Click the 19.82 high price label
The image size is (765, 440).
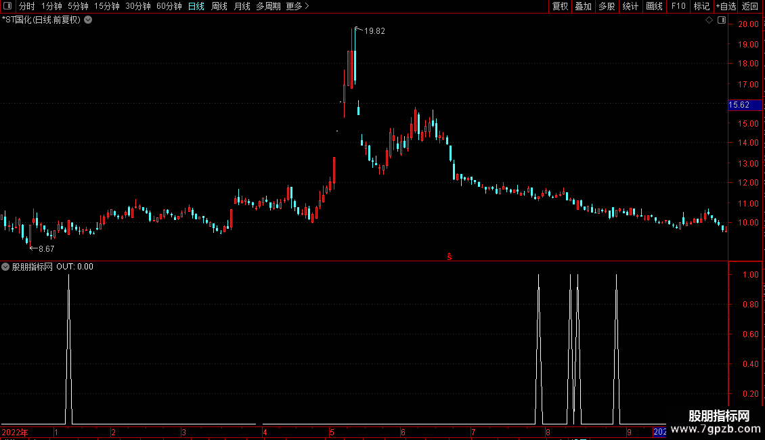coord(374,31)
